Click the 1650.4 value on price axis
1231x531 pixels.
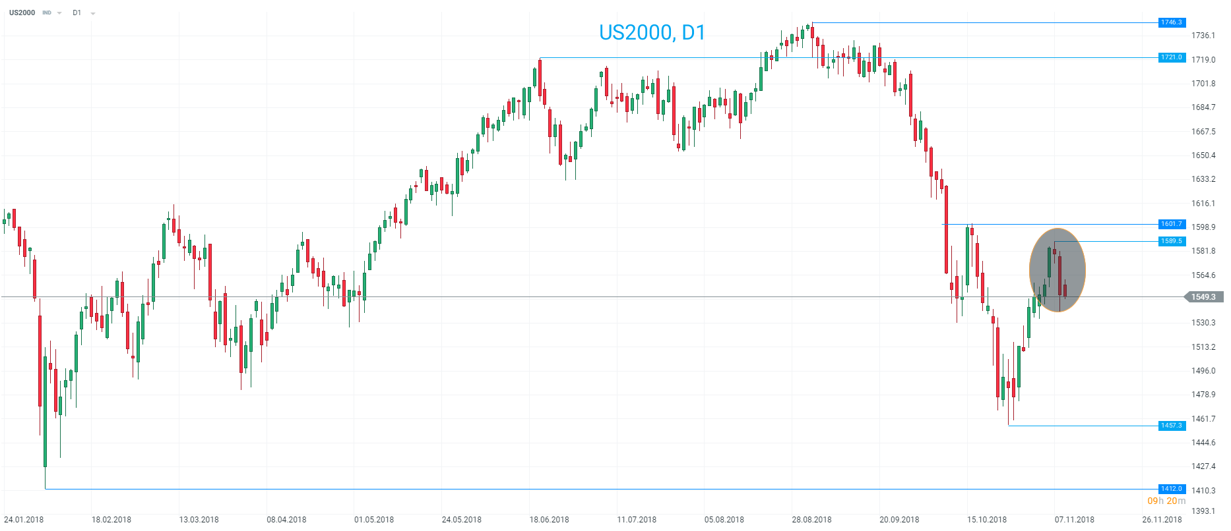point(1203,155)
